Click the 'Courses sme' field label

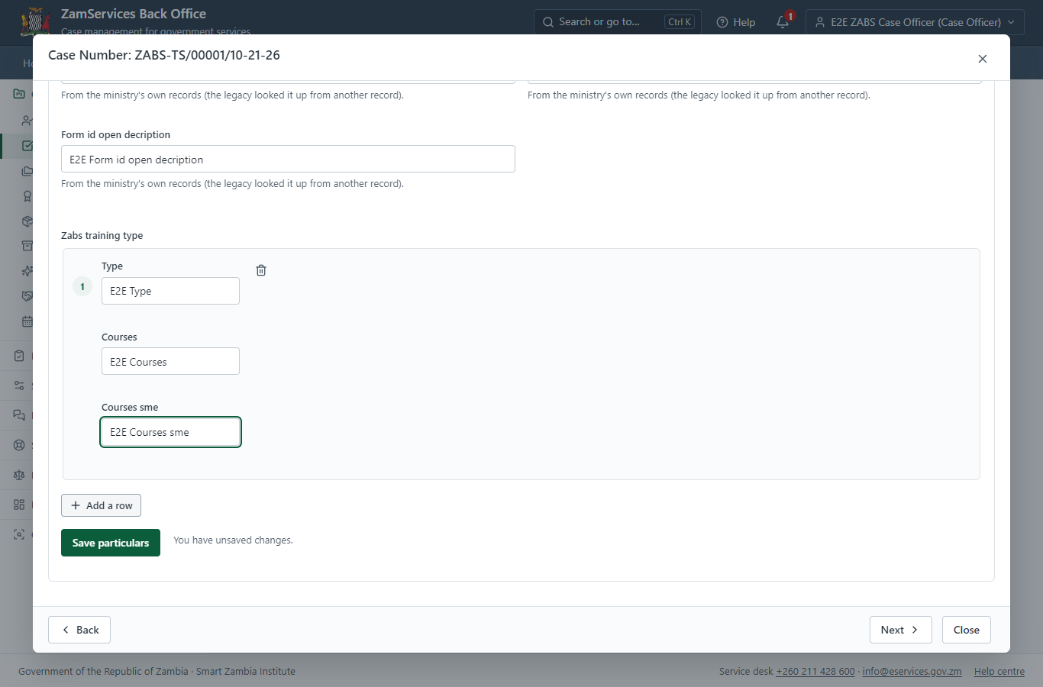[130, 407]
